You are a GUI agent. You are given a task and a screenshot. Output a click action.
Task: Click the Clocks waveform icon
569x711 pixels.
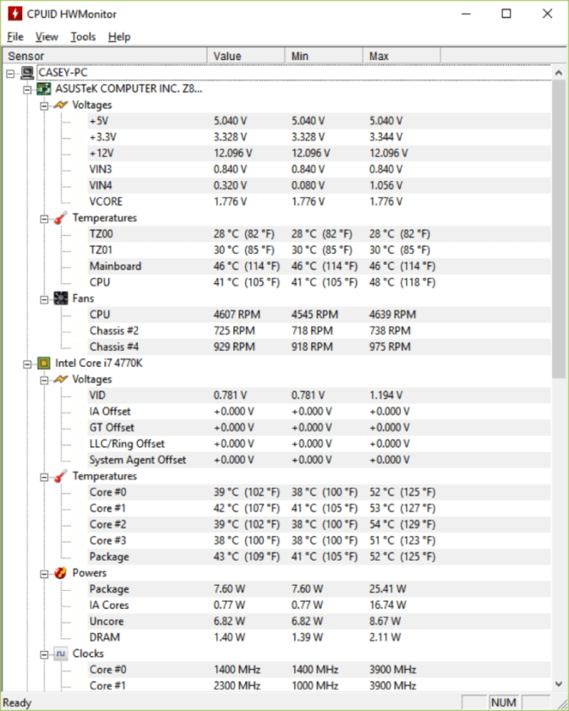click(x=60, y=654)
